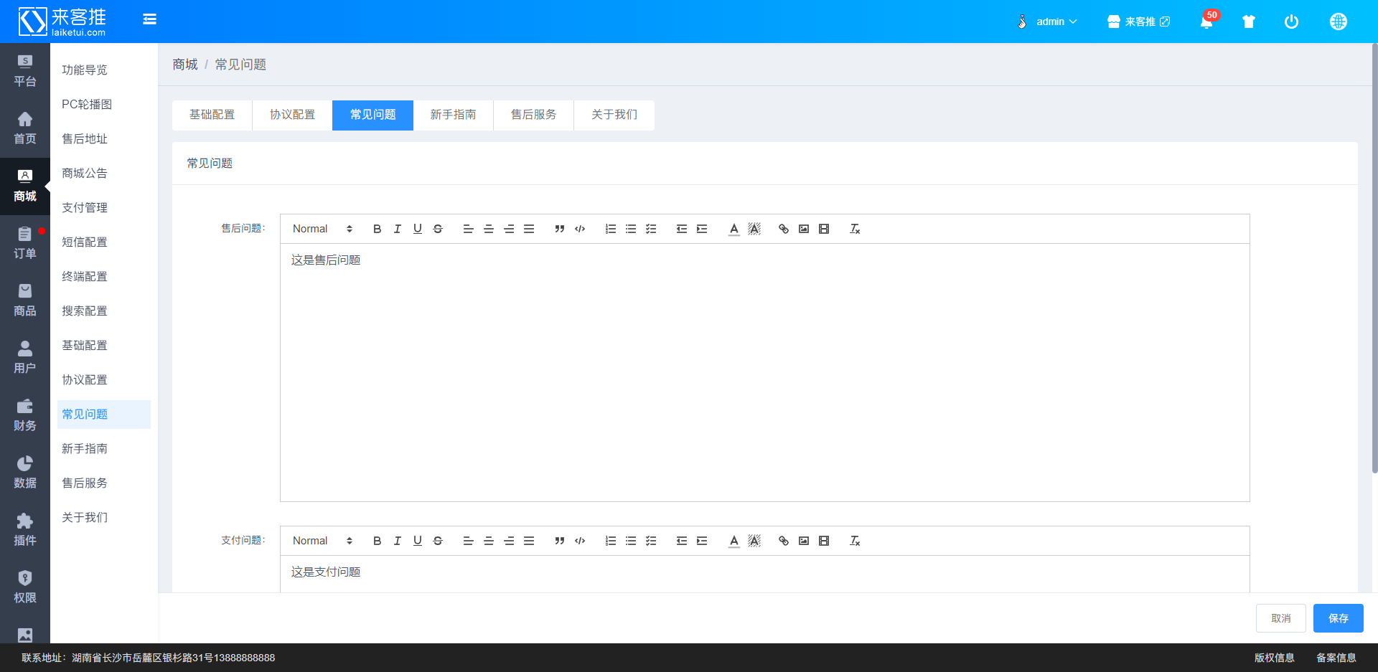
Task: Insert link in the 售后问题 editor
Action: (783, 229)
